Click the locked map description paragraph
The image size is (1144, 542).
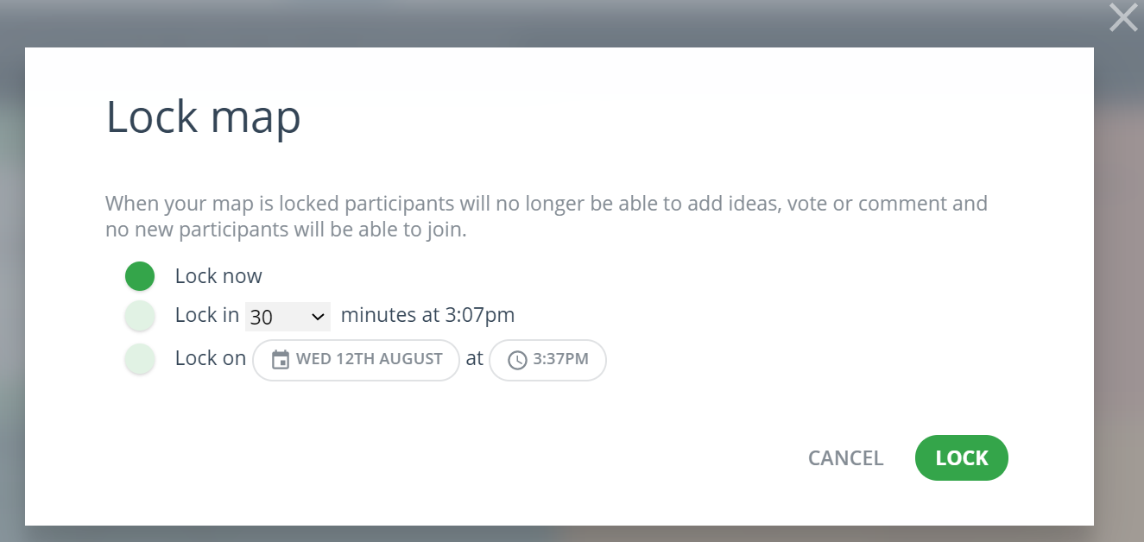[x=546, y=217]
